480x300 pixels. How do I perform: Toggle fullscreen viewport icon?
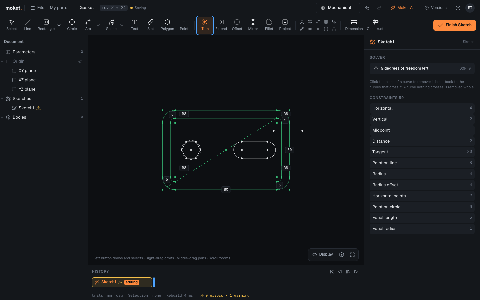pos(352,255)
